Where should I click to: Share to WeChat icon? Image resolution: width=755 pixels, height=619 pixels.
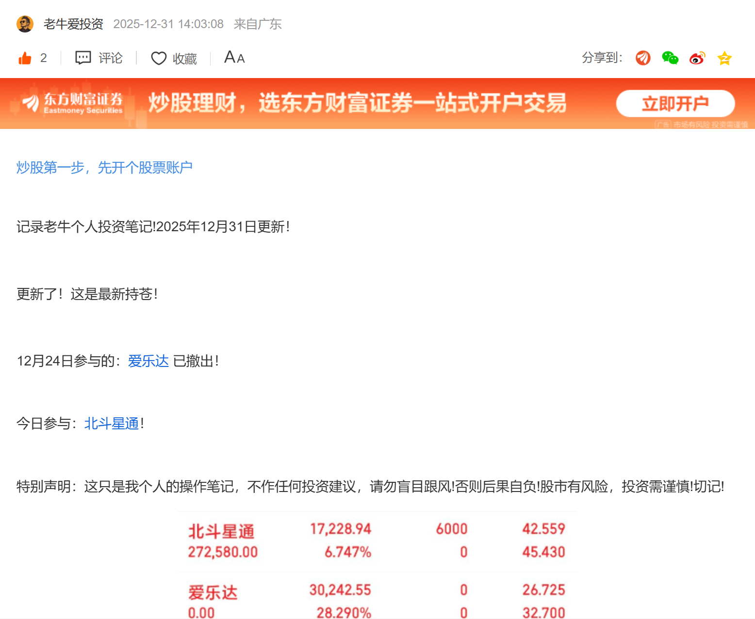670,58
